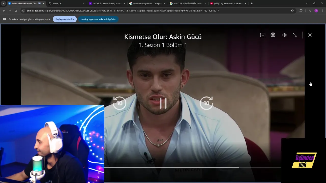Click the screen-share icon in the sharing bar
Image resolution: width=326 pixels, height=183 pixels.
tap(4, 19)
